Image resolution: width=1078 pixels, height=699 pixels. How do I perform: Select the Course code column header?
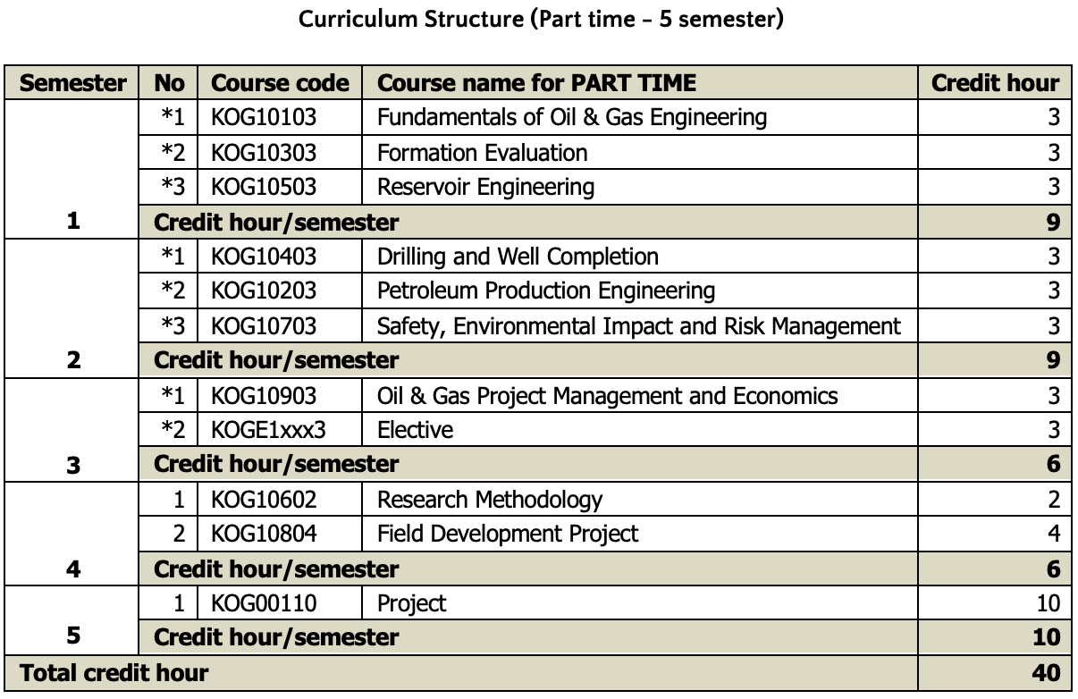pyautogui.click(x=280, y=84)
